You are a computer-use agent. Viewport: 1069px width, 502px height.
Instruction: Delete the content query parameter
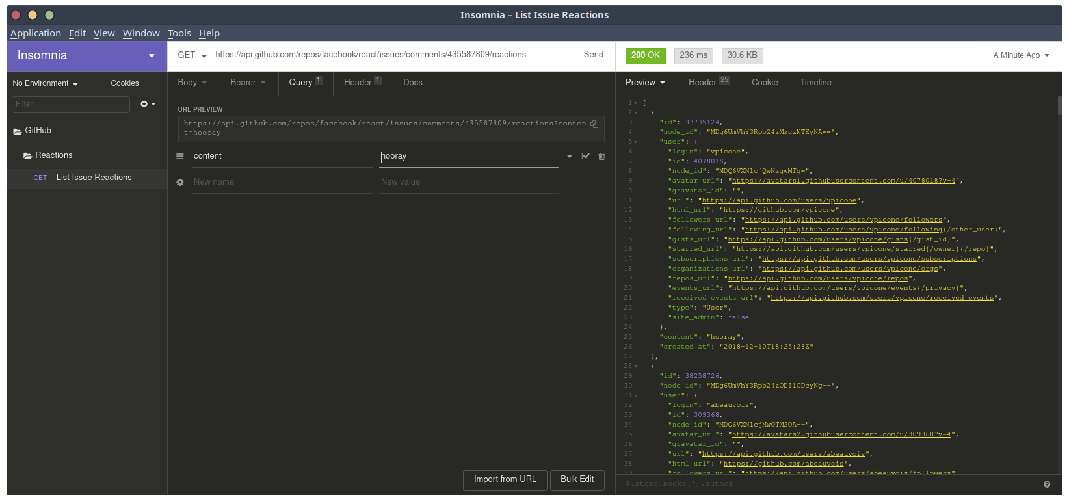coord(601,156)
